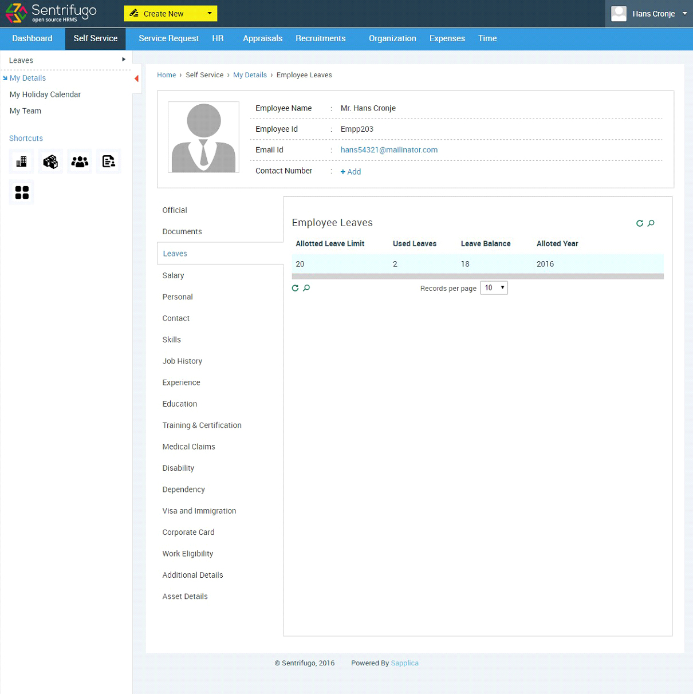Open the Documents tab
Screen dimensions: 693x694
coord(182,231)
